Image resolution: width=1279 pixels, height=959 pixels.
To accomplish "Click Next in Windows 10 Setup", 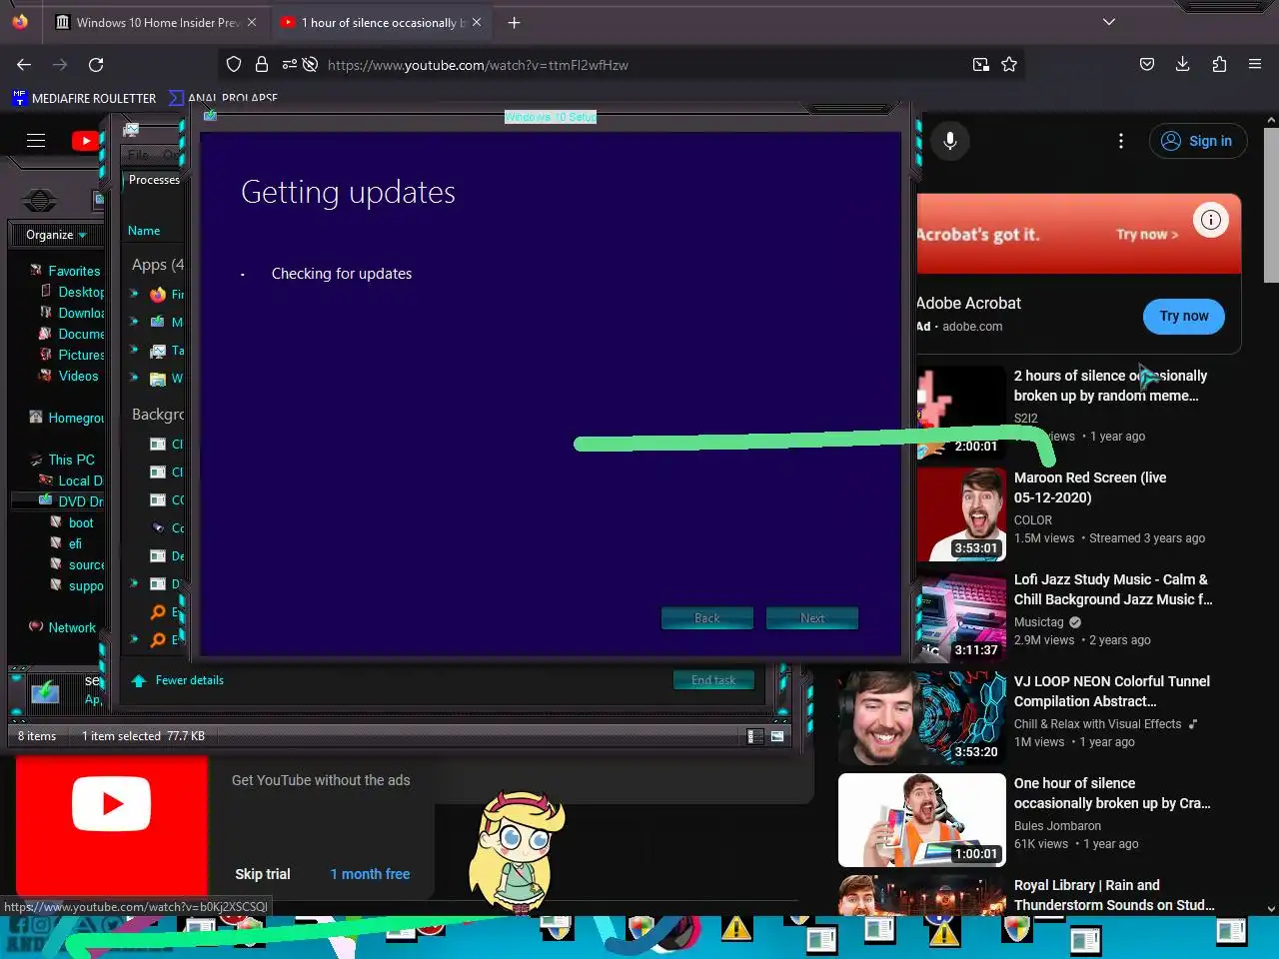I will tap(812, 618).
